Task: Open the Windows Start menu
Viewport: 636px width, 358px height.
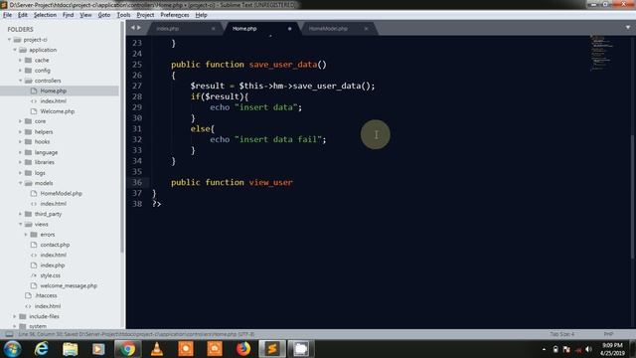Action: coord(13,349)
